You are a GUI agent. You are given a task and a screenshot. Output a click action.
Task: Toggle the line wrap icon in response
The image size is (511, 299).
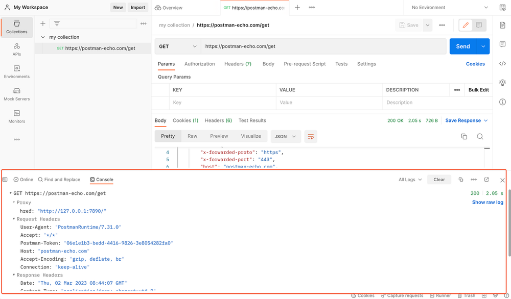(x=310, y=136)
